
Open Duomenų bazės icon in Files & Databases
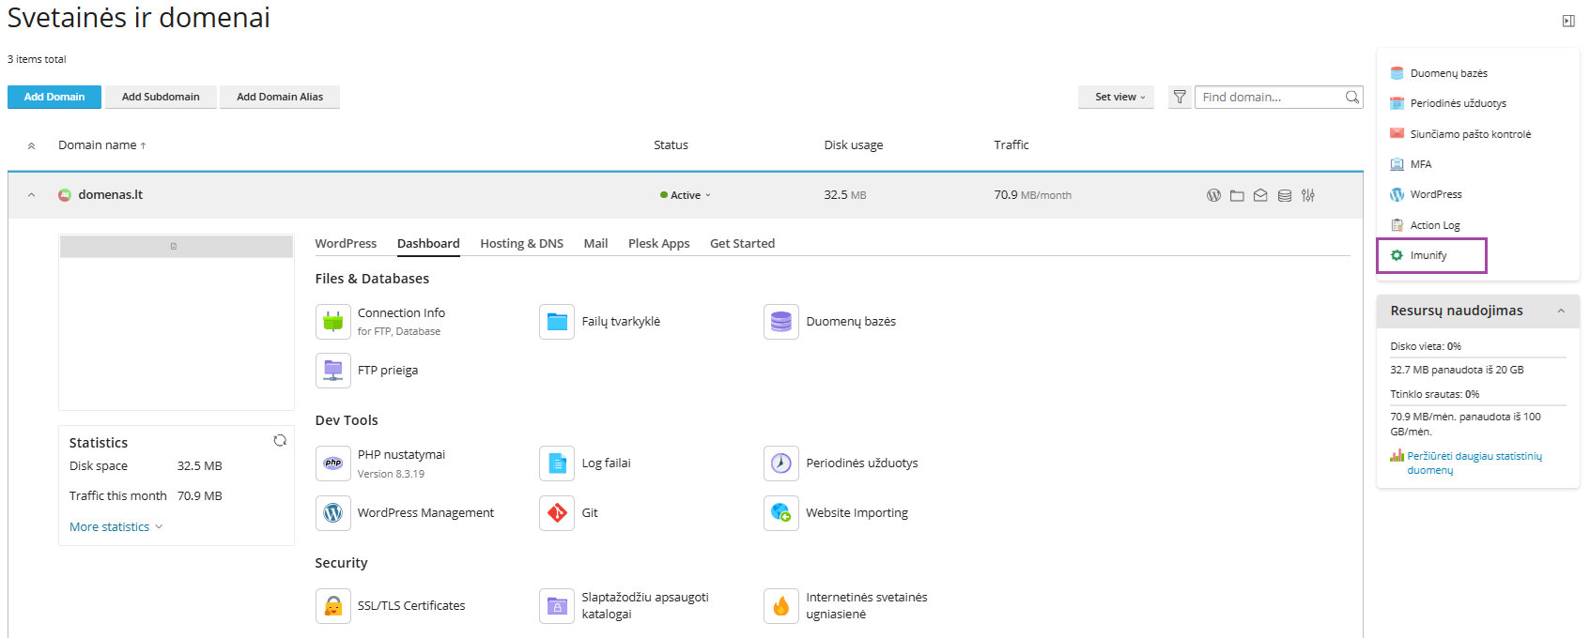pos(781,322)
